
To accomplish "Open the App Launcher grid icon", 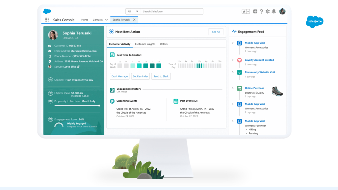I will pos(47,20).
